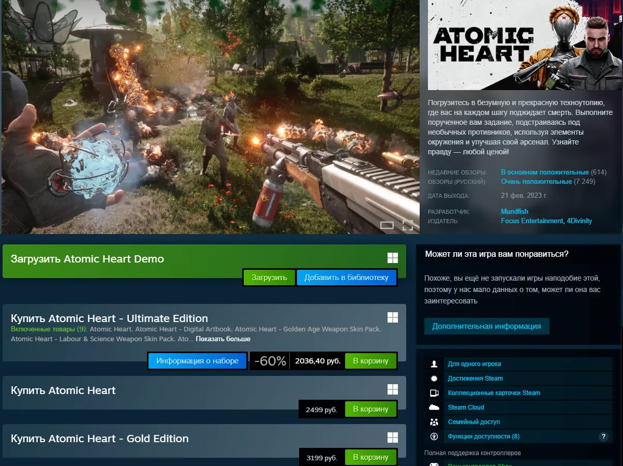623x466 pixels.
Task: Add Ultimate Edition to cart via В корзину
Action: coord(370,361)
